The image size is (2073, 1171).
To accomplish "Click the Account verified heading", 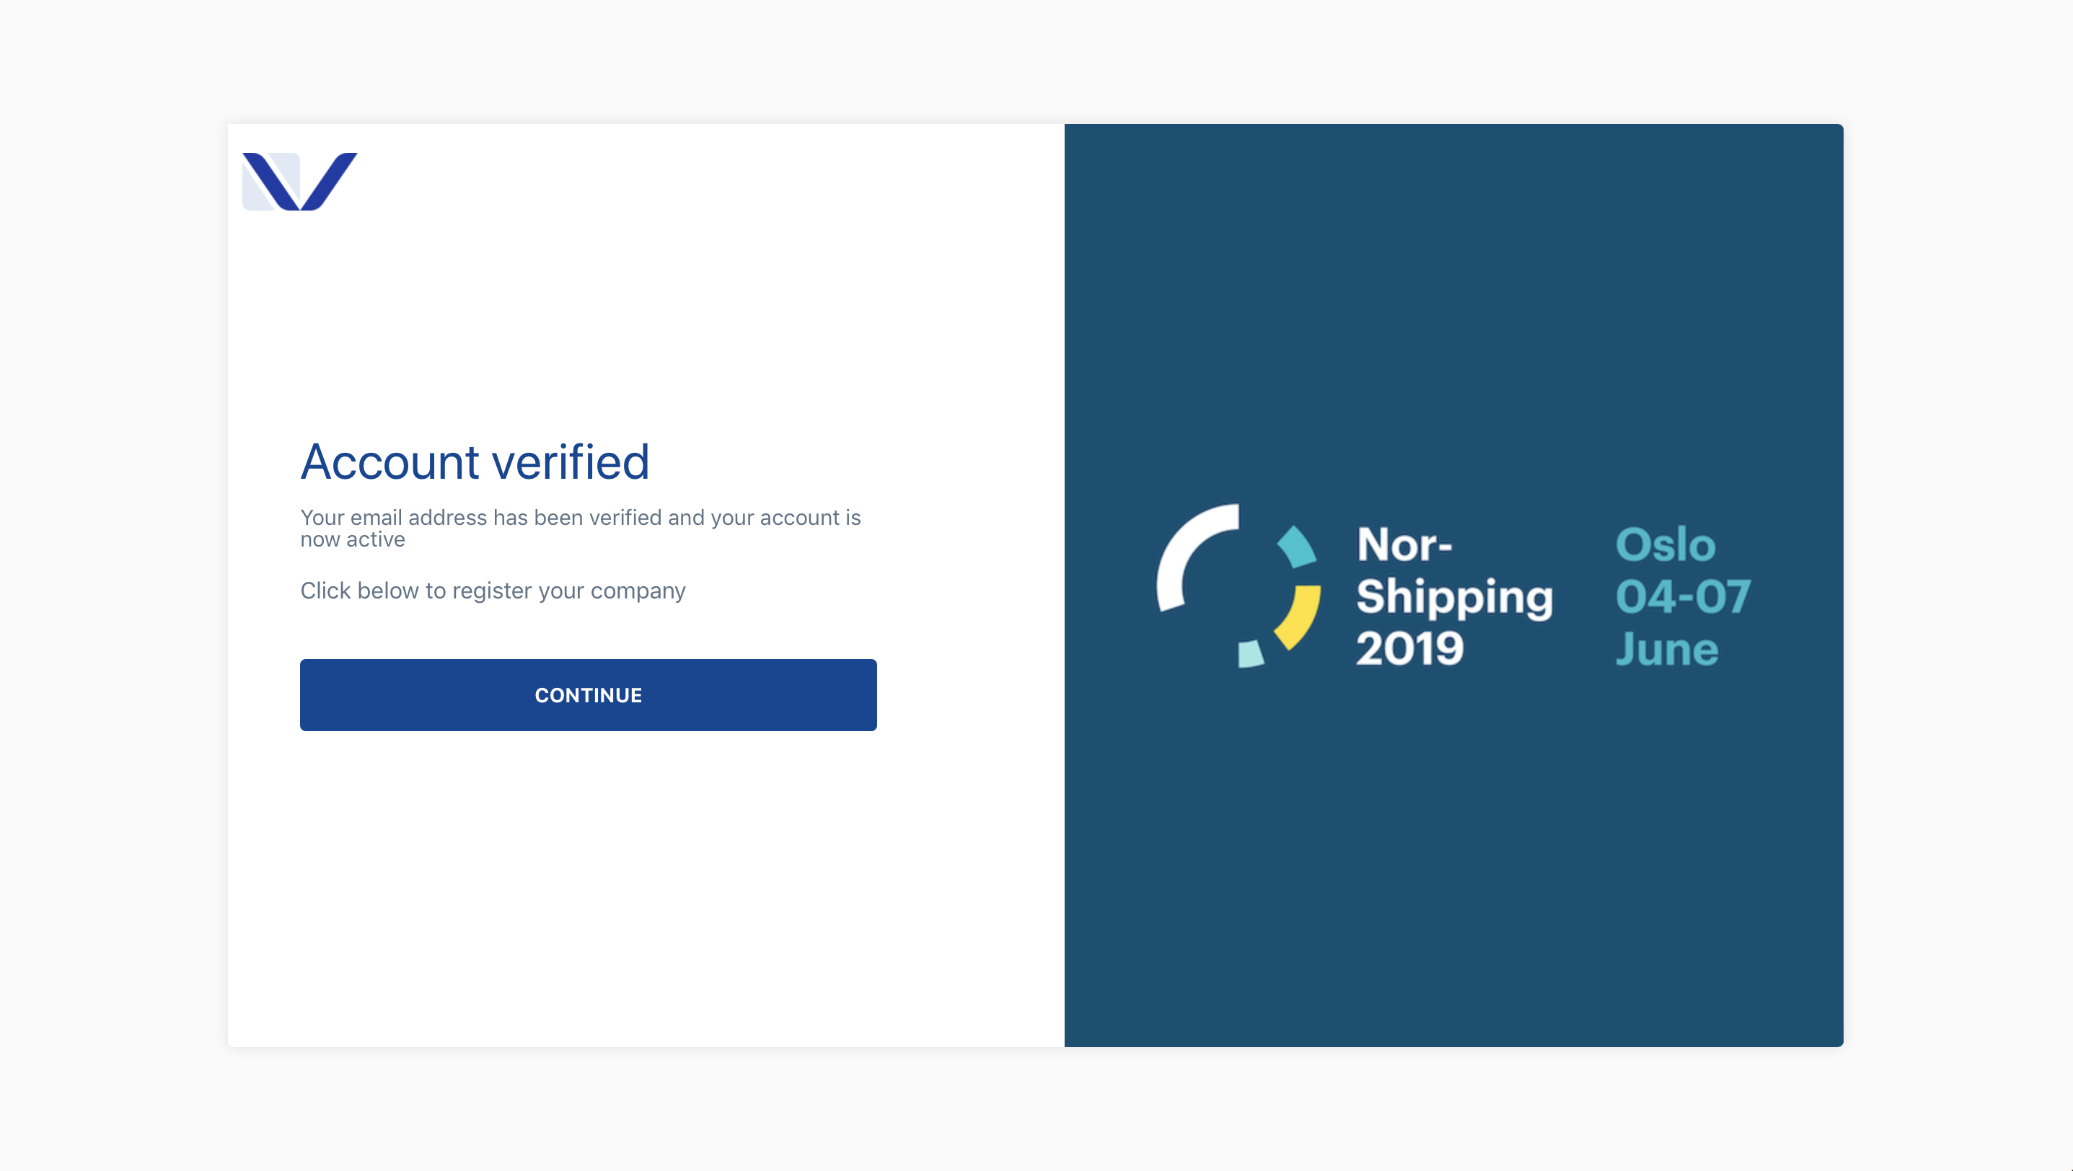I will [x=475, y=461].
